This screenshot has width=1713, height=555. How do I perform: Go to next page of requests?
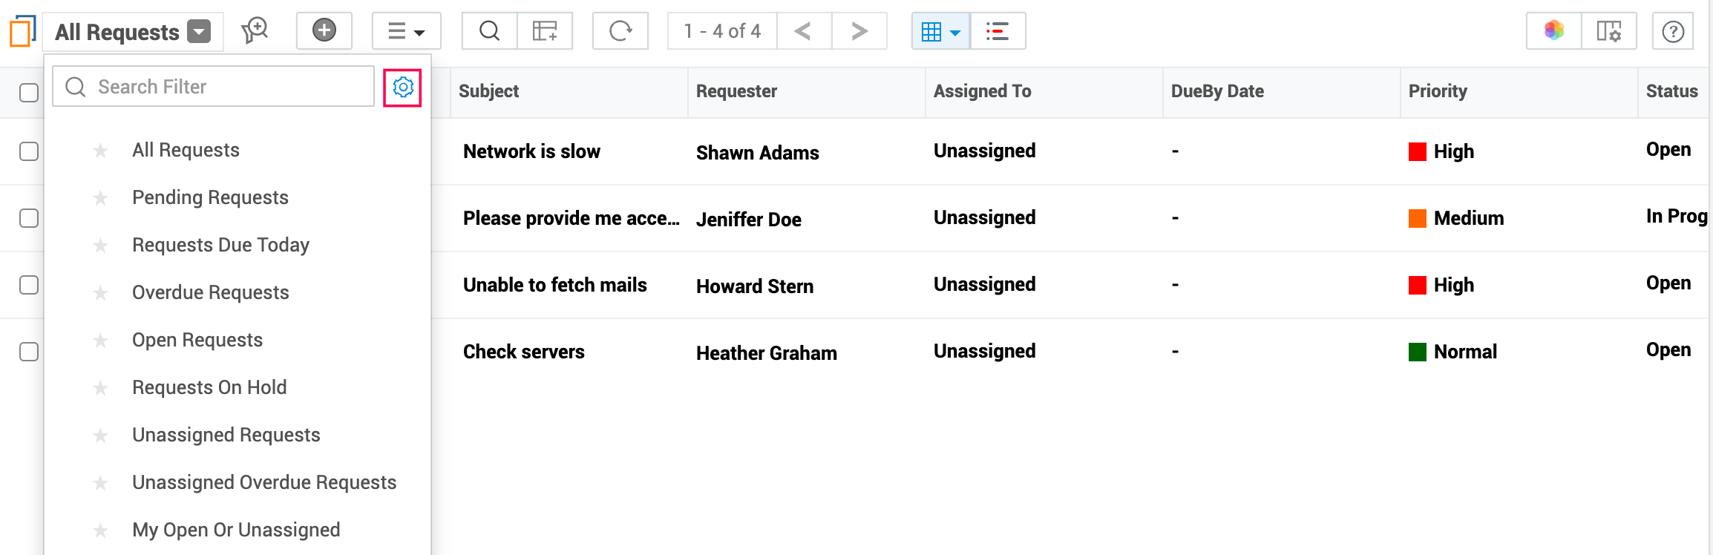(859, 31)
